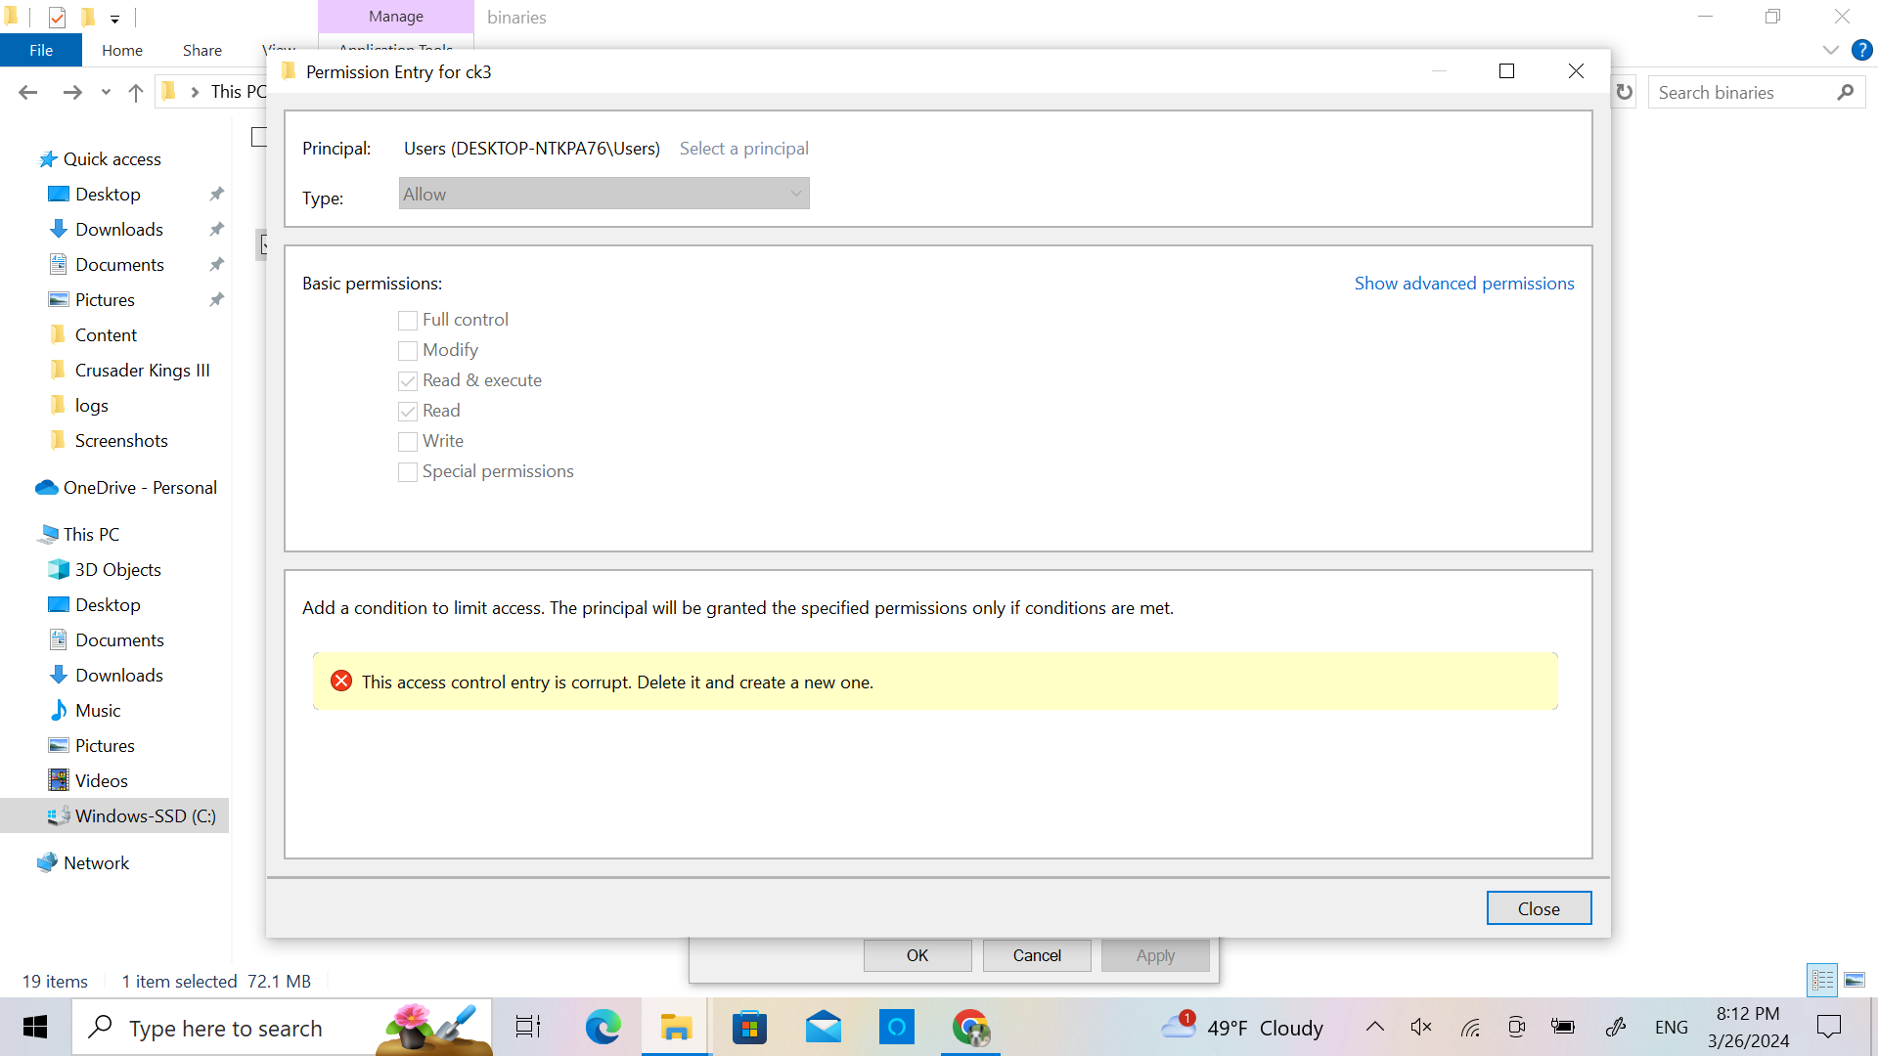Switch to large thumbnail view in status bar
This screenshot has width=1878, height=1056.
pos(1856,980)
